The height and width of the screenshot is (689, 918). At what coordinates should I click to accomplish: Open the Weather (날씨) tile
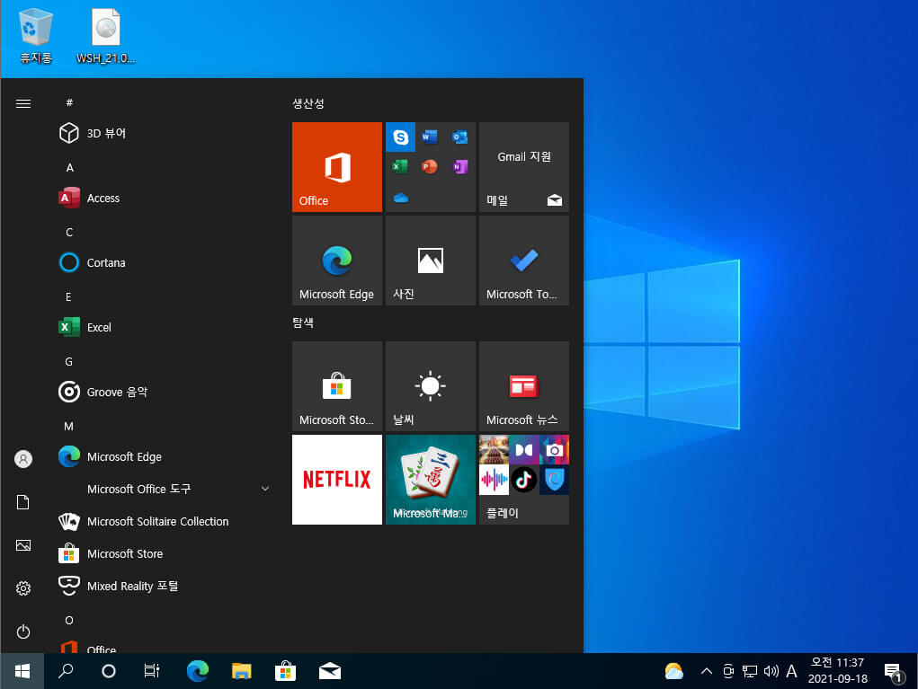[431, 386]
